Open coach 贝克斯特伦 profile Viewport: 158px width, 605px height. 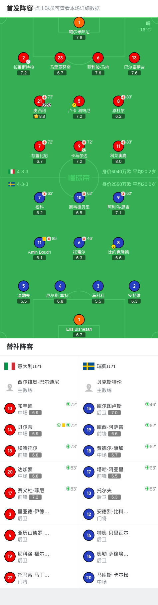(x=118, y=386)
